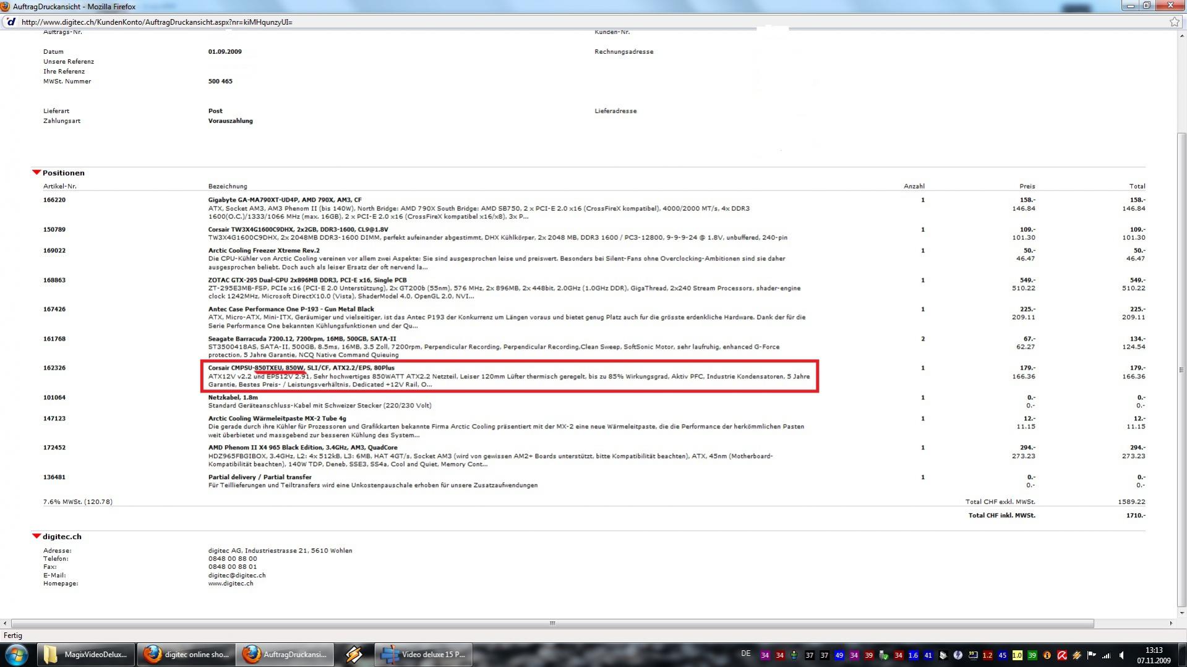1187x667 pixels.
Task: Select Arctic Cooling Freezer Xtreme Rev.2 title
Action: pyautogui.click(x=264, y=250)
